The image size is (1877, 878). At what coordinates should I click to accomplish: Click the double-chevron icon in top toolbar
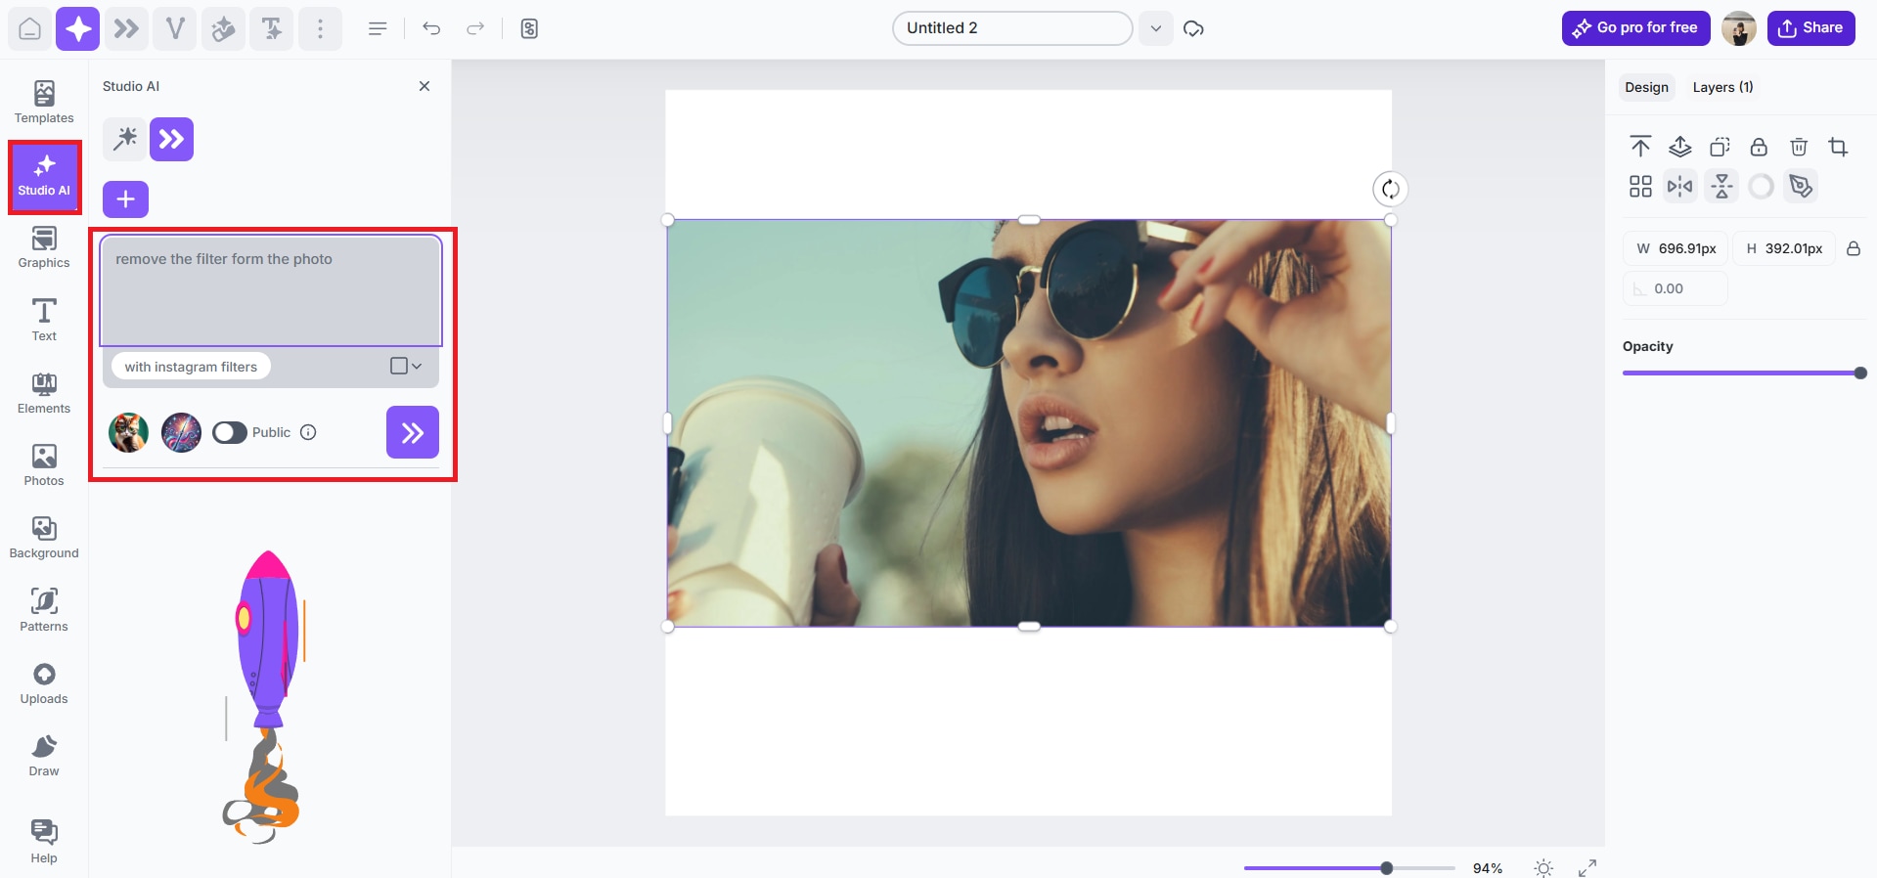[x=126, y=28]
